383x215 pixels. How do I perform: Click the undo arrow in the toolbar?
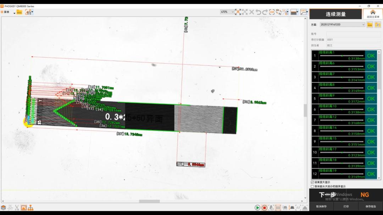coord(259,12)
